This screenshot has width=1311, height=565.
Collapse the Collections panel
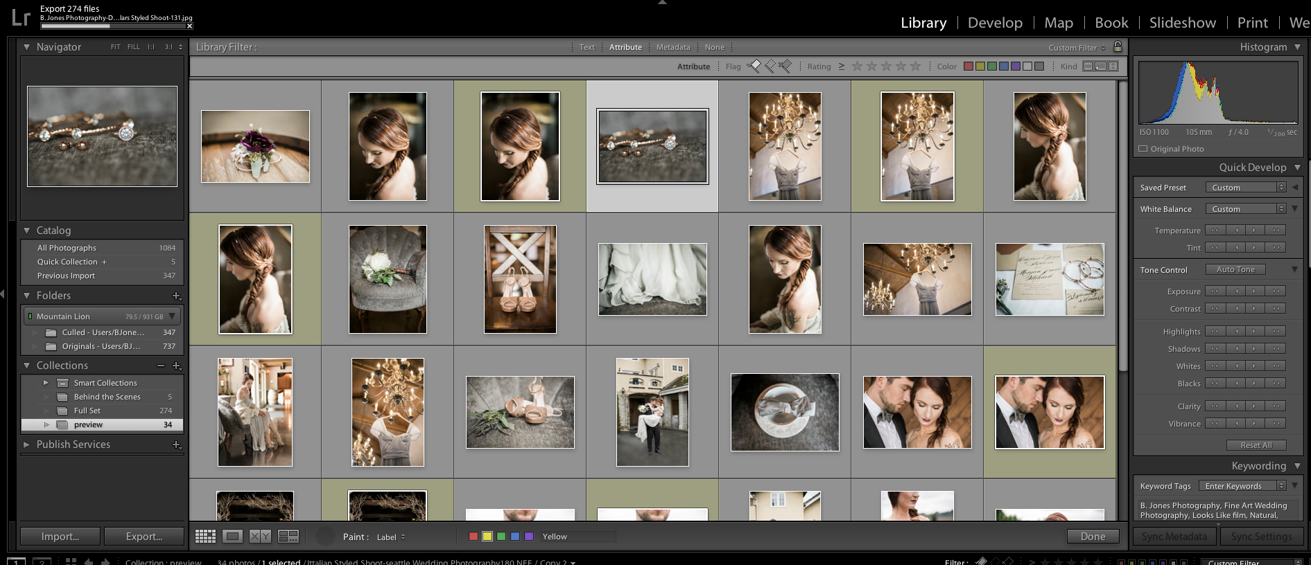[x=26, y=366]
